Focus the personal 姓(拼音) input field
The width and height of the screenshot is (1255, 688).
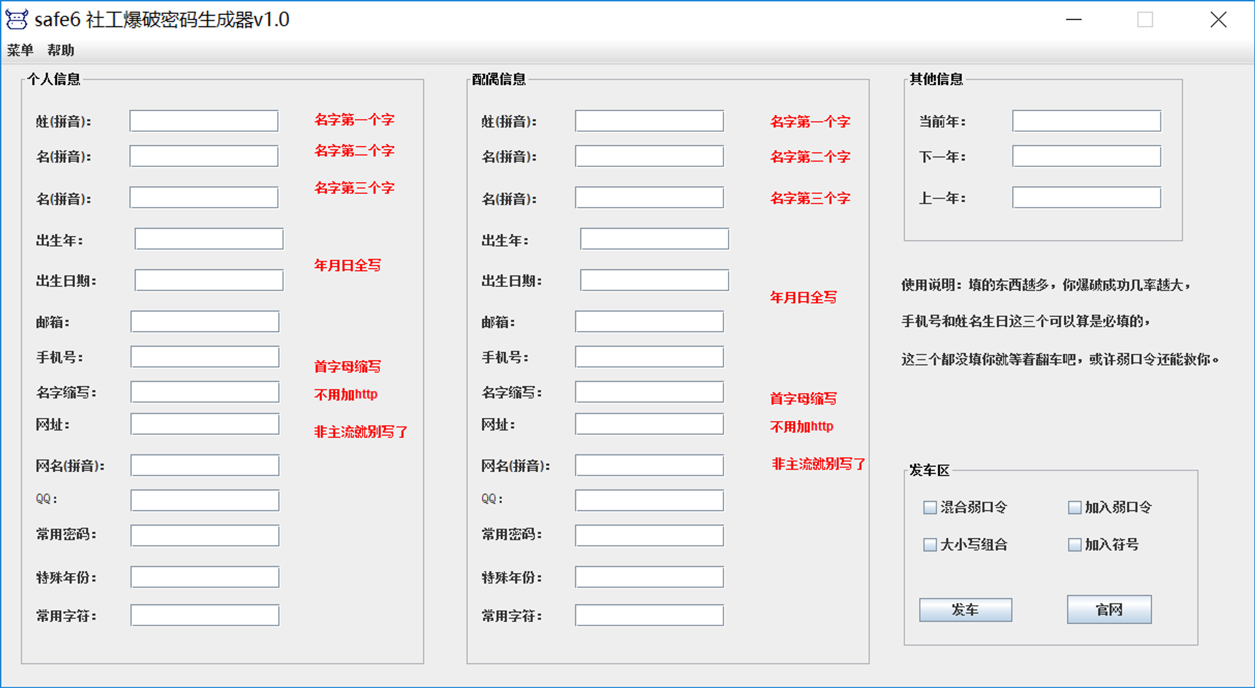[204, 121]
